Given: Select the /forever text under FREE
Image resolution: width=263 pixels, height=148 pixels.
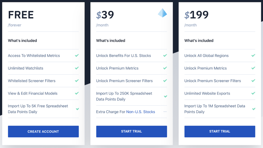Looking at the screenshot, I should pyautogui.click(x=14, y=25).
